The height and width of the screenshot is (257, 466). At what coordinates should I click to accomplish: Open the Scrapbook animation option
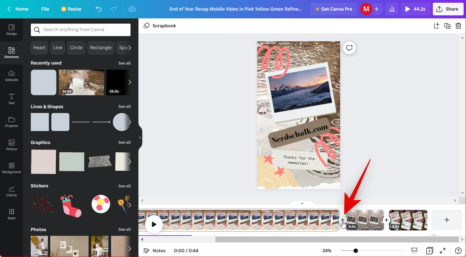[160, 26]
